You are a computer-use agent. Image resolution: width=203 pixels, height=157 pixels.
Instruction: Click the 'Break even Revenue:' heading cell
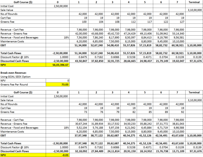coord(13,73)
